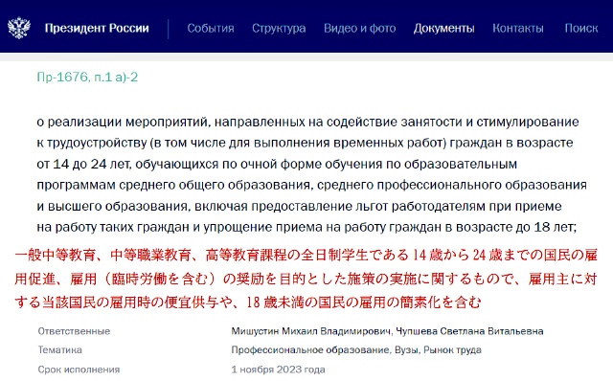Open the Рынок труда topic link
This screenshot has width=613, height=381.
point(452,349)
